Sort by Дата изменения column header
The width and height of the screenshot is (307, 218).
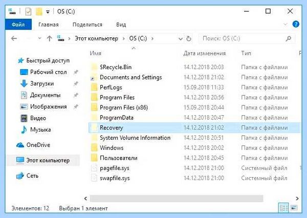click(205, 53)
